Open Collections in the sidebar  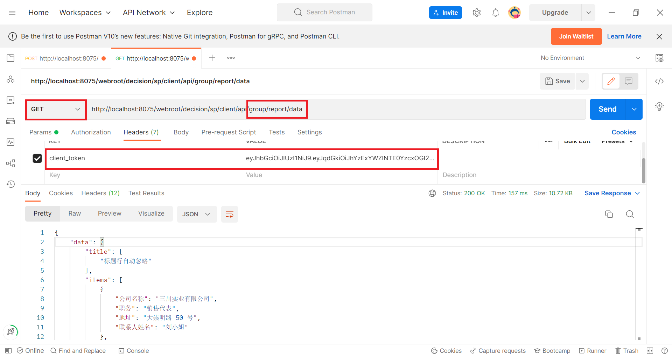[10, 58]
